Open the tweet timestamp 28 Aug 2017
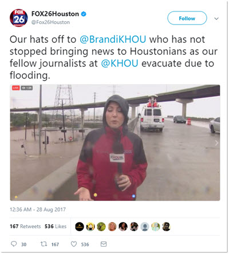229x254 pixels. tap(38, 209)
